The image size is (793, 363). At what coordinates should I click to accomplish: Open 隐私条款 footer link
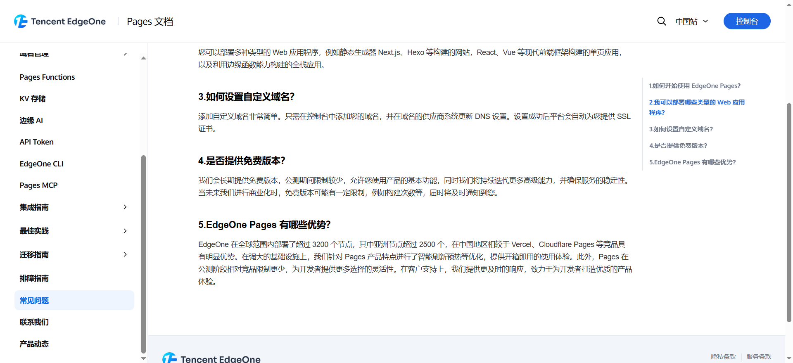click(x=723, y=356)
